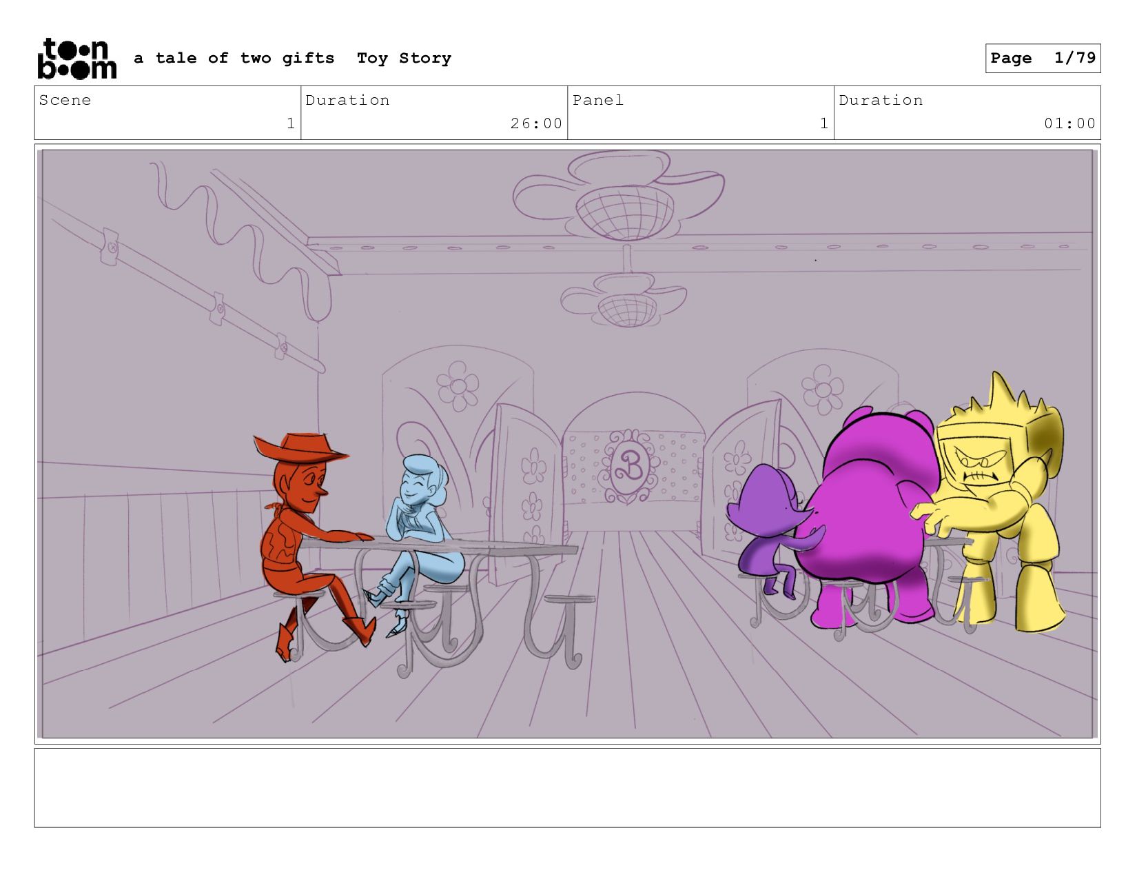
Task: Click the 'Page 1/79' page indicator box
Action: tap(1043, 58)
